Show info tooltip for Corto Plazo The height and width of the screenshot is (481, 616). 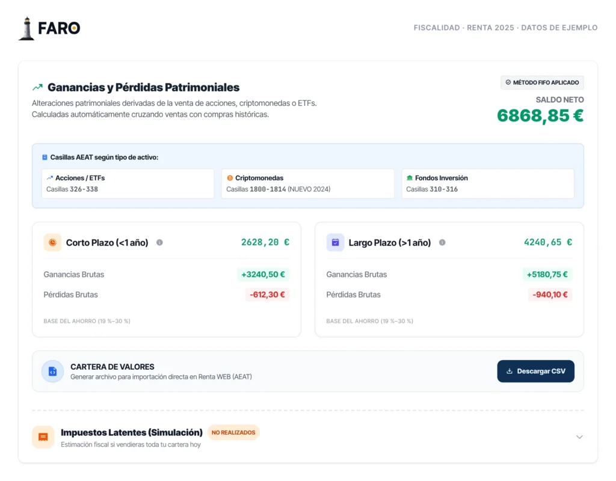159,243
